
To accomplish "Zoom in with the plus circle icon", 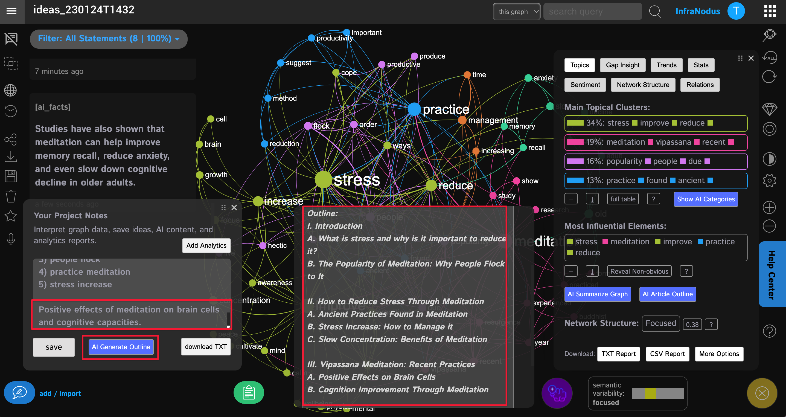I will pyautogui.click(x=769, y=208).
